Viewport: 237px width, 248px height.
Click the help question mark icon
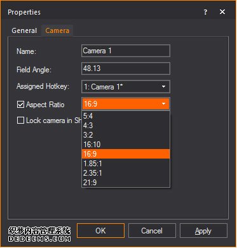pos(205,12)
